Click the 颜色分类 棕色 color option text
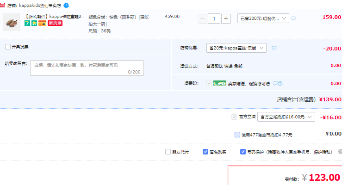This screenshot has width=342, height=185. click(118, 20)
